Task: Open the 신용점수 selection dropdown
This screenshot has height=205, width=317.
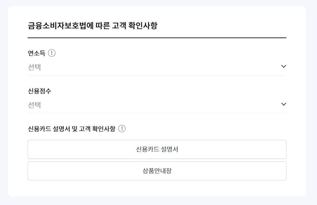Action: pyautogui.click(x=157, y=104)
